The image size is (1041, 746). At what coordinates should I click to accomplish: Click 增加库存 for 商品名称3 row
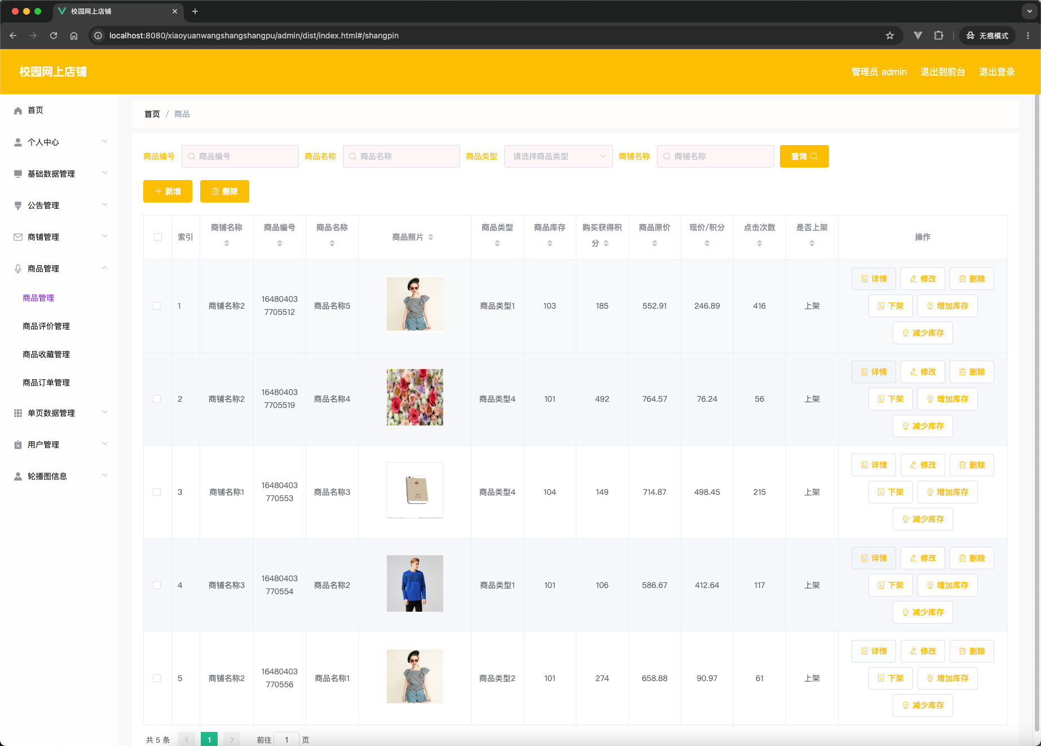947,492
